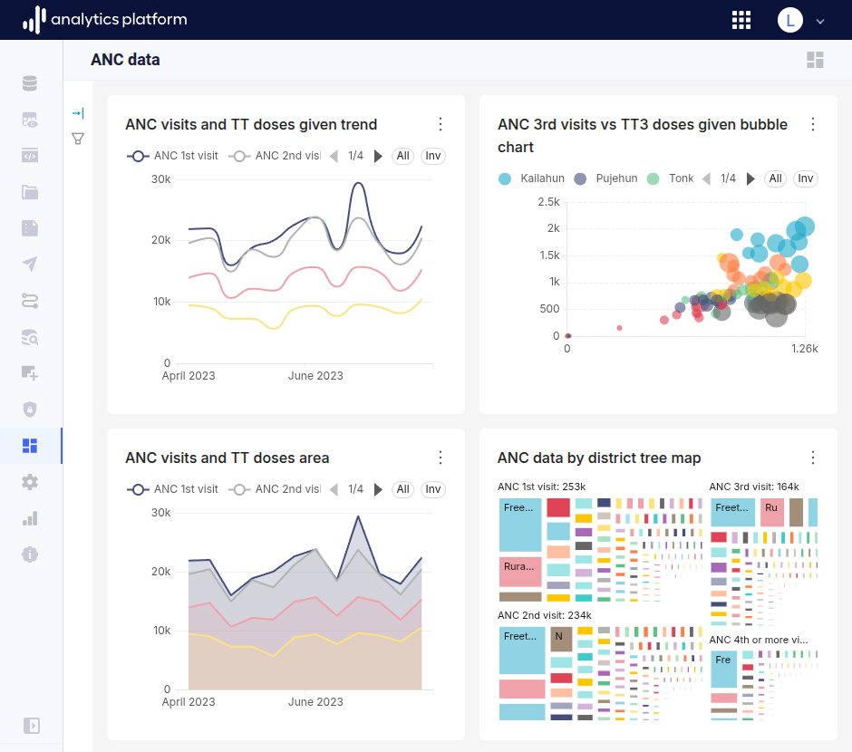Open bubble chart three-dot options menu

(813, 124)
